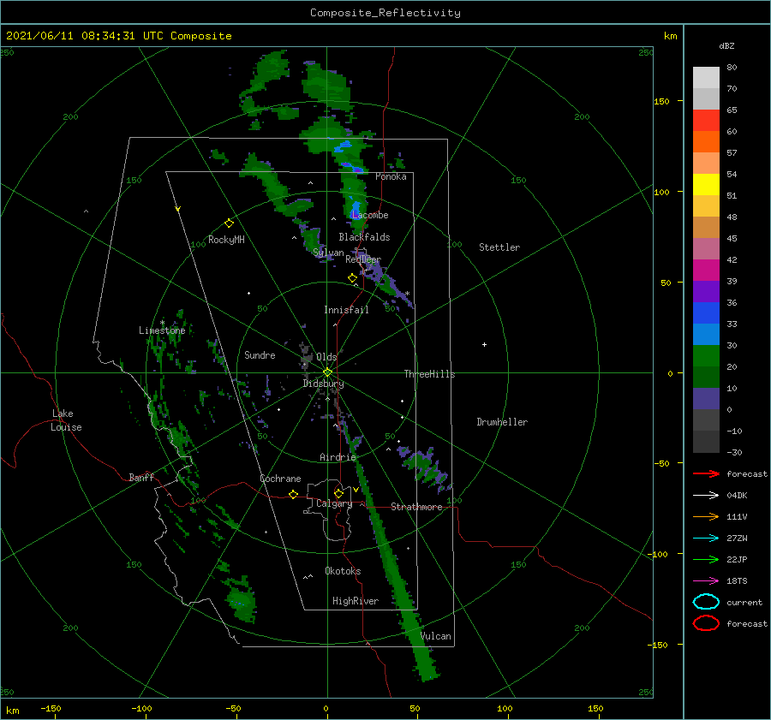Click the Sundre city label
The image size is (771, 720).
[260, 354]
